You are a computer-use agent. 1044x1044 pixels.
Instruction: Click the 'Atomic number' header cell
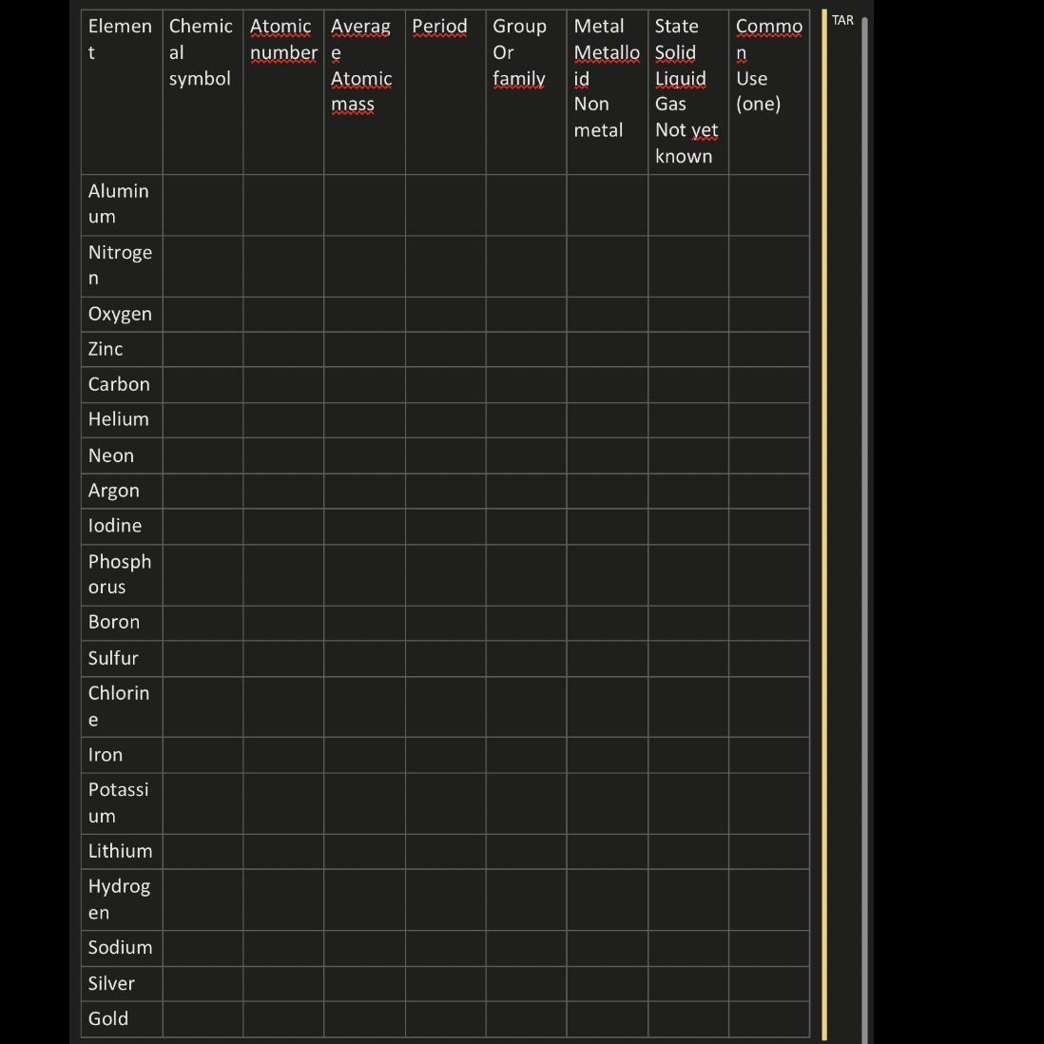(x=283, y=92)
